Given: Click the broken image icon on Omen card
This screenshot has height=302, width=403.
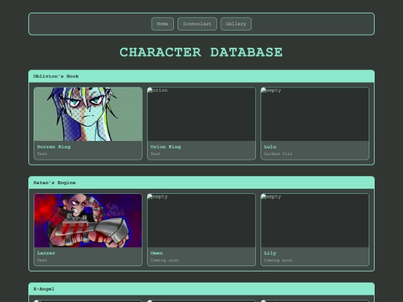Looking at the screenshot, I should (150, 197).
